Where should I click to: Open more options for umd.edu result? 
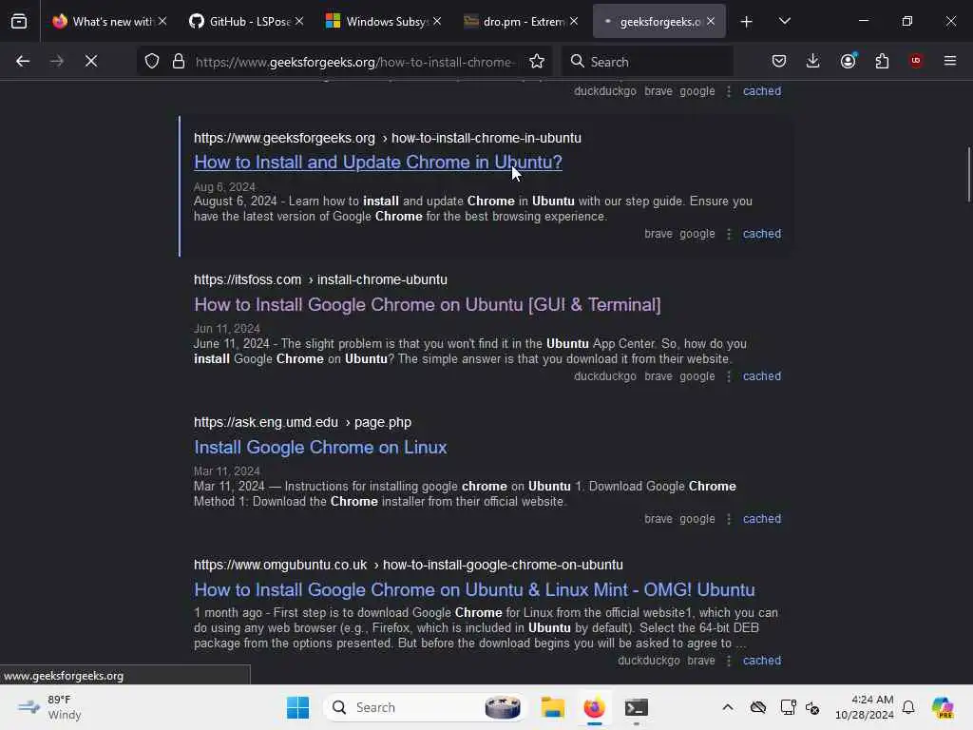point(729,519)
